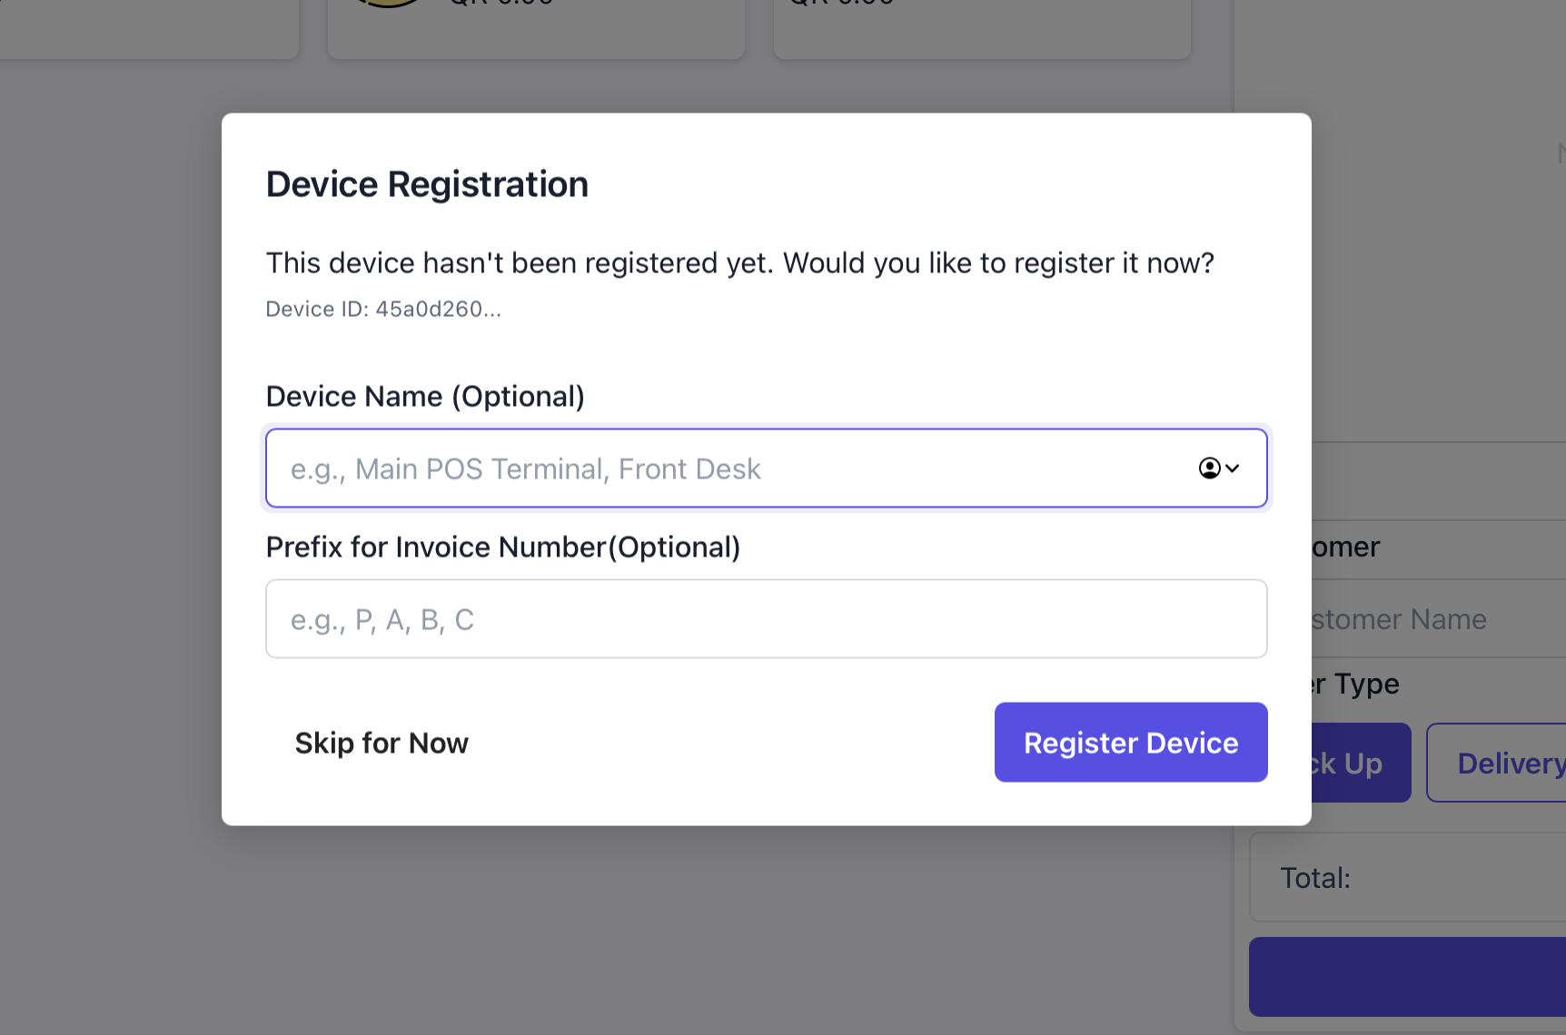Click the Device Registration heading
The image size is (1566, 1035).
[x=427, y=184]
